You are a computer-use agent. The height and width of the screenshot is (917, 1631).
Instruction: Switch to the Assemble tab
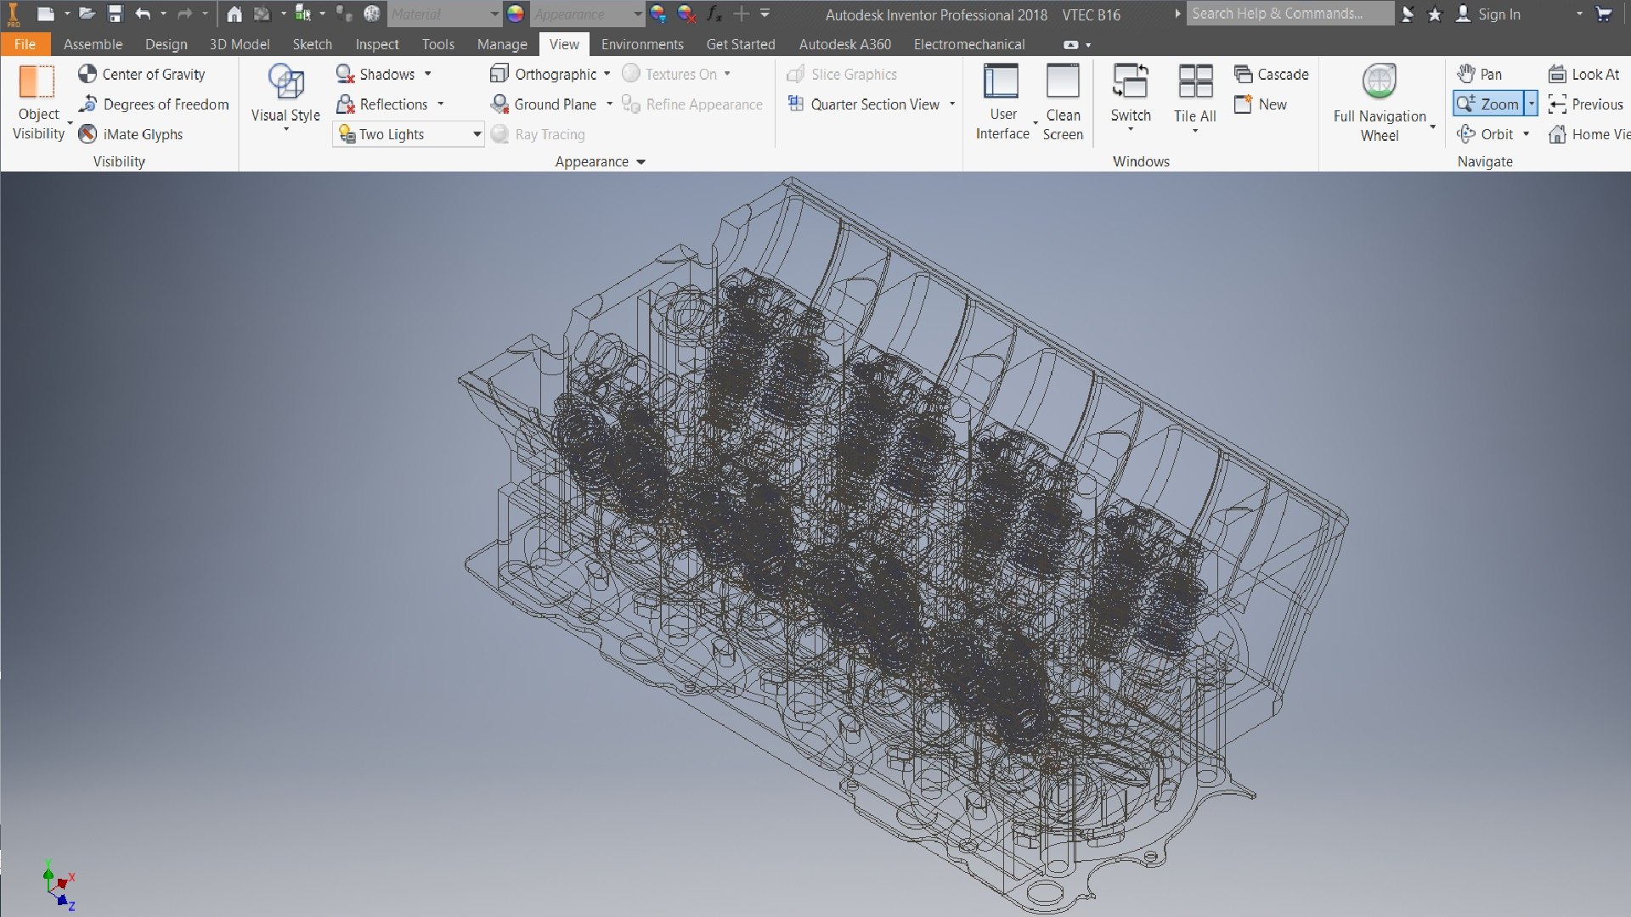(93, 44)
